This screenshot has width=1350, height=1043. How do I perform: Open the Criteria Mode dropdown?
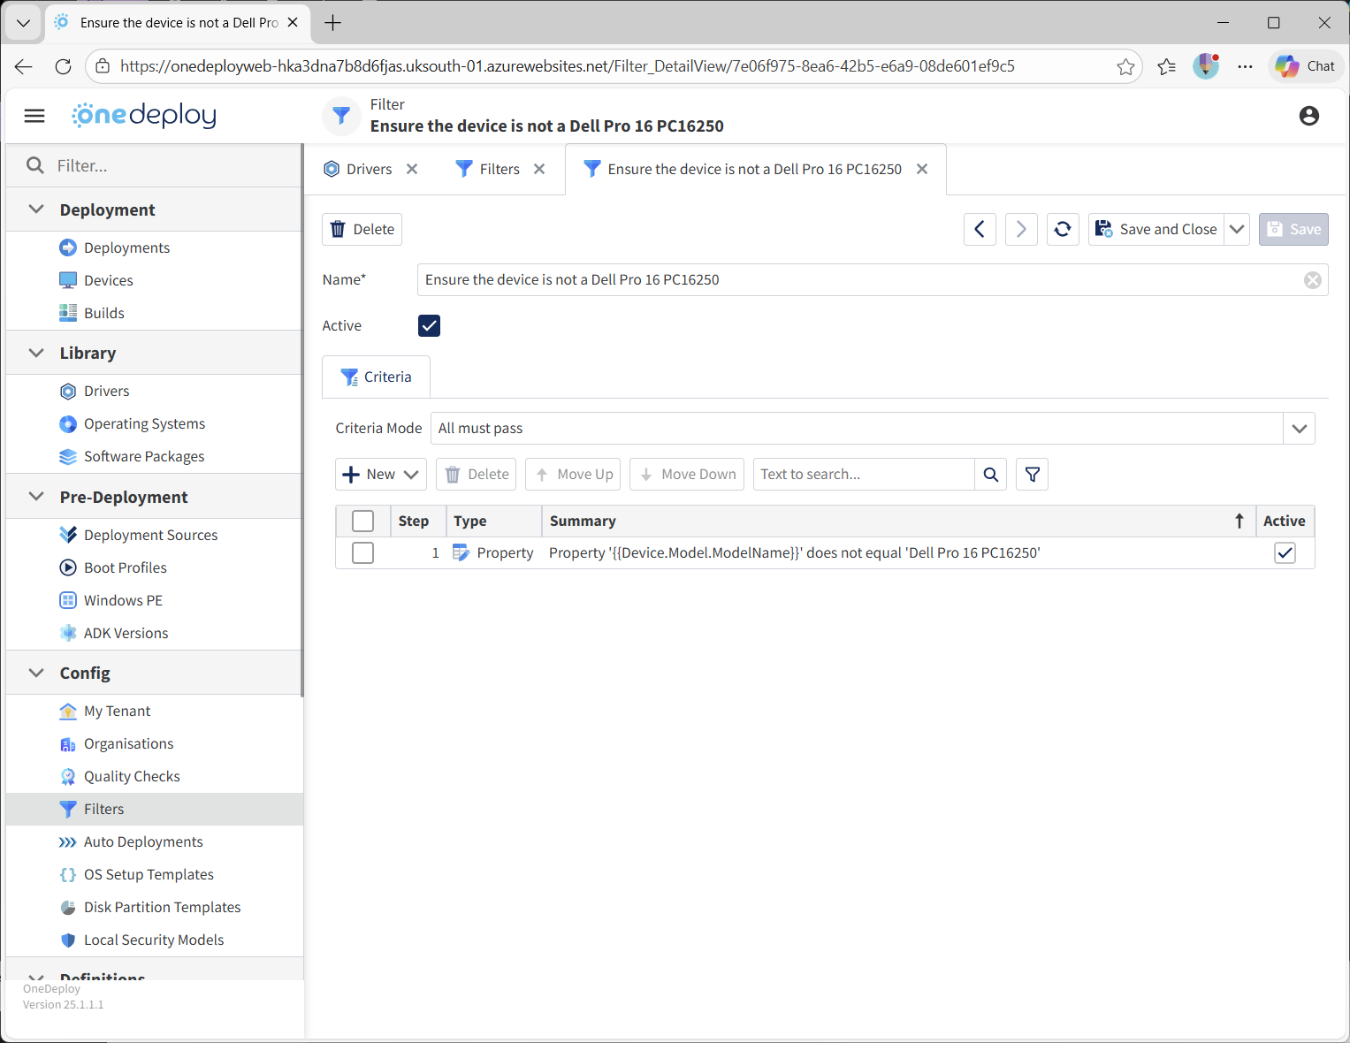coord(1299,429)
